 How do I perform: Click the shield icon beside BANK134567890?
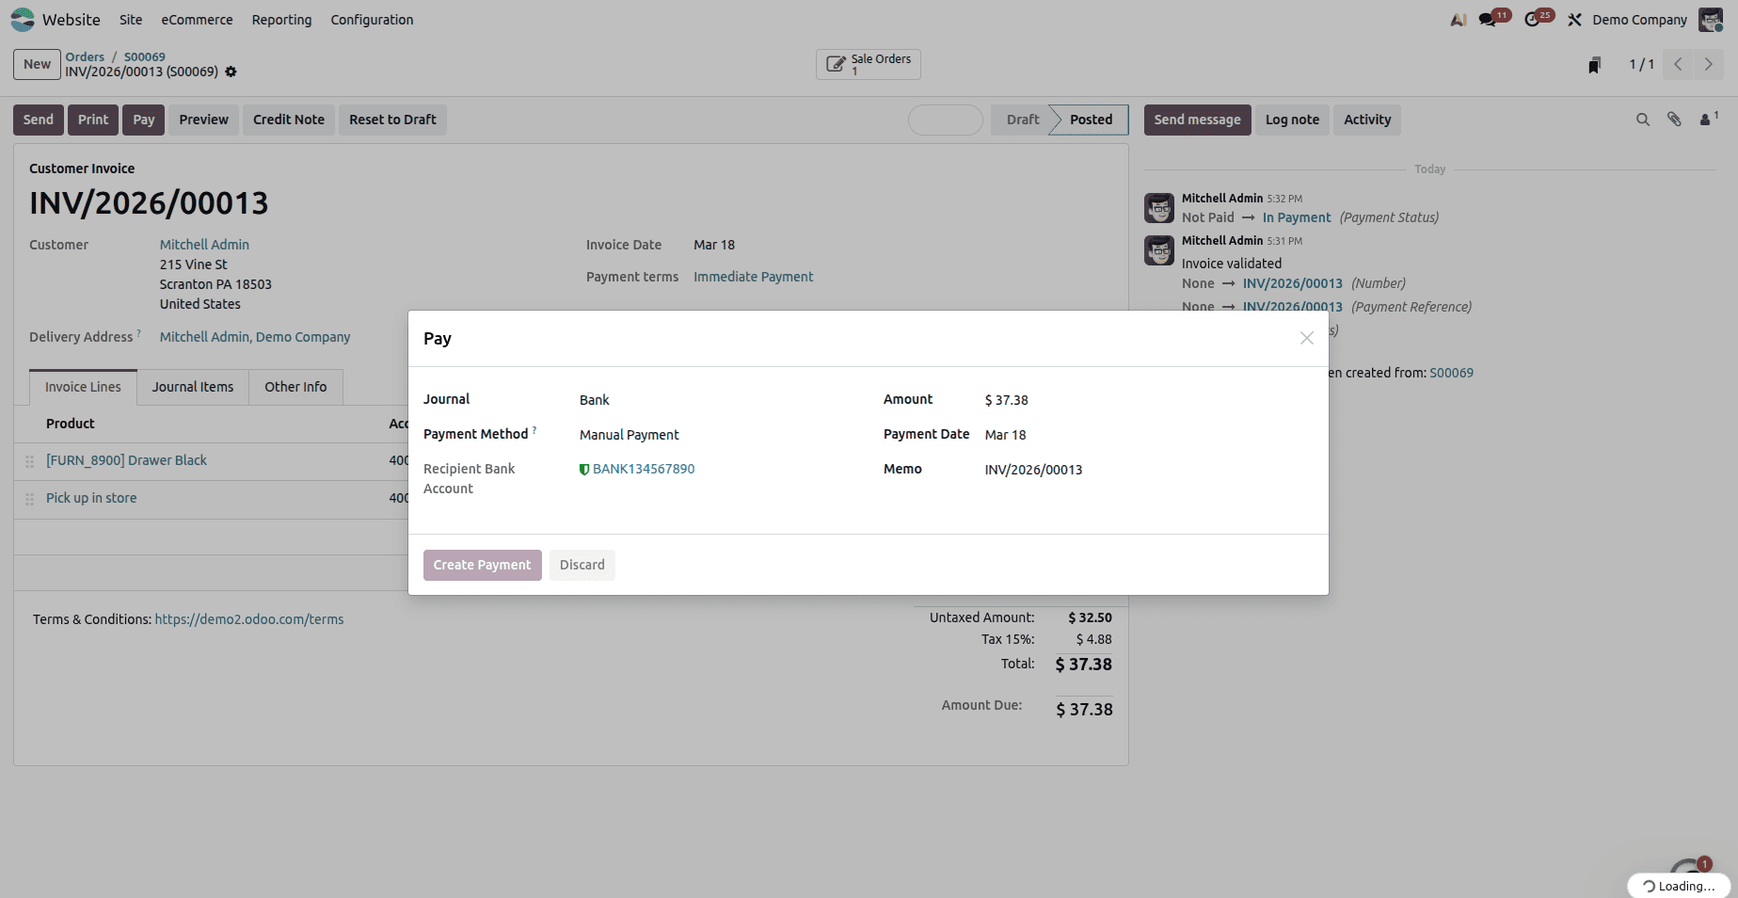tap(584, 468)
